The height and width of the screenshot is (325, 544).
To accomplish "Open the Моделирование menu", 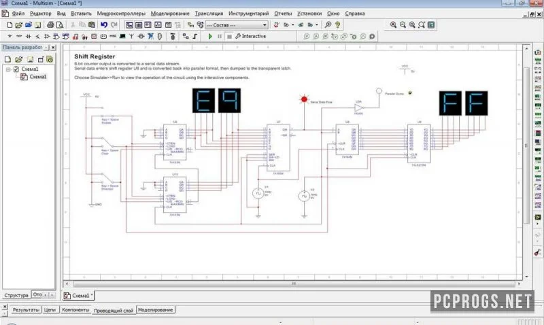I will 170,14.
